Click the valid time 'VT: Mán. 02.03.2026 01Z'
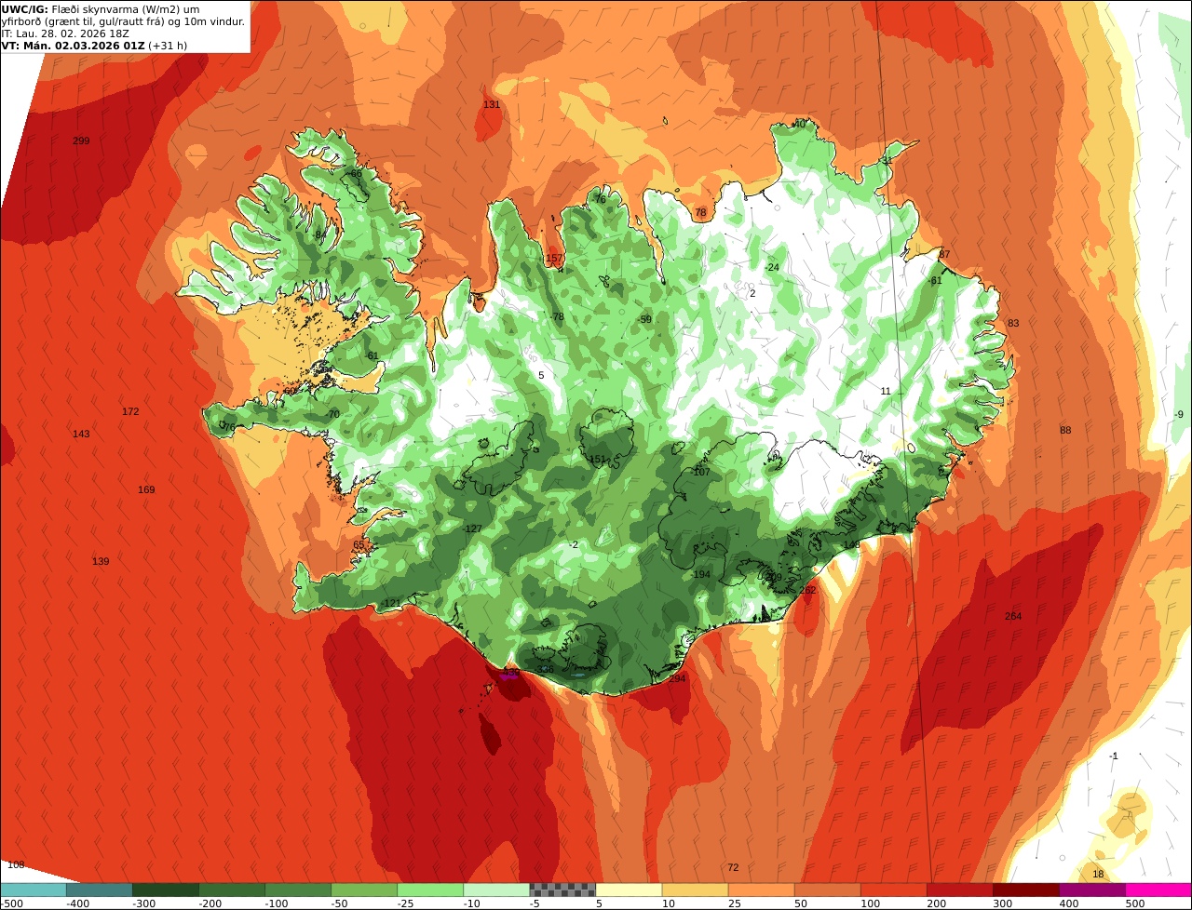Viewport: 1192px width, 910px height. pyautogui.click(x=73, y=46)
